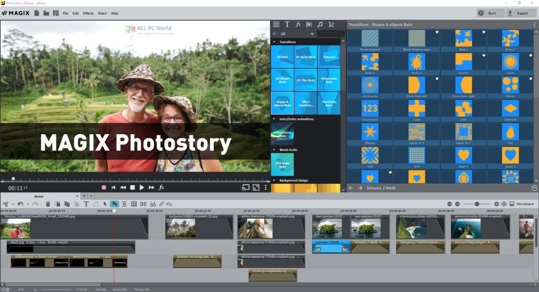Toggle favorite heart on Circle transition
The width and height of the screenshot is (539, 292).
click(x=531, y=56)
